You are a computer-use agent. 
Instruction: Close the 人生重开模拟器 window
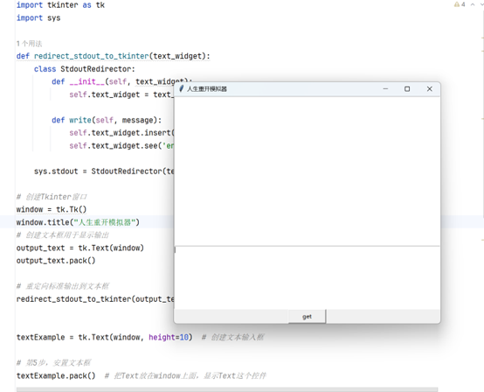click(429, 88)
